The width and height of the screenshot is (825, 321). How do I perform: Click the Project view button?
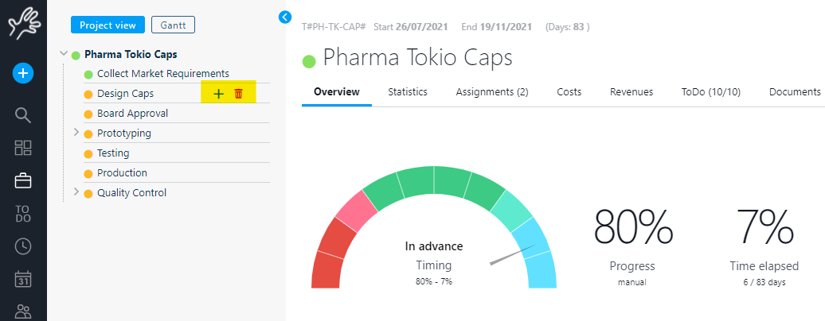coord(108,25)
